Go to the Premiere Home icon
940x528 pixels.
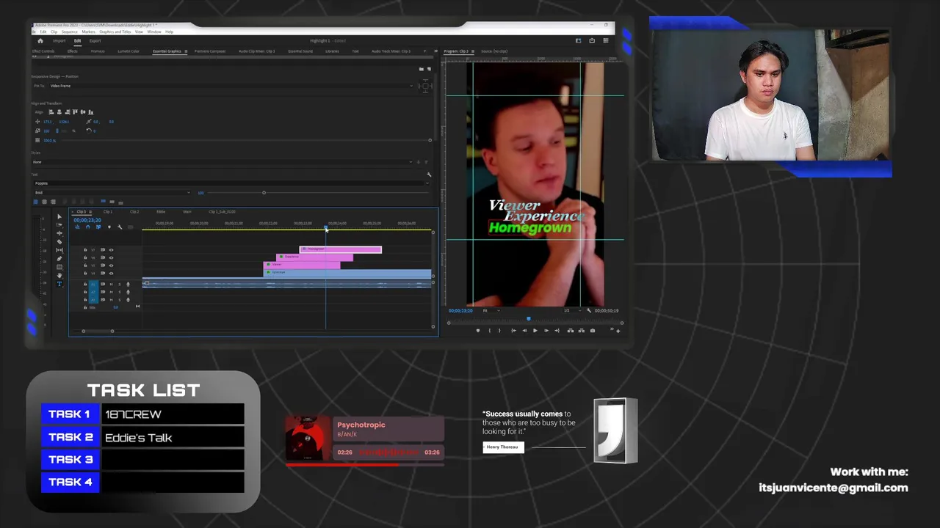pos(40,41)
